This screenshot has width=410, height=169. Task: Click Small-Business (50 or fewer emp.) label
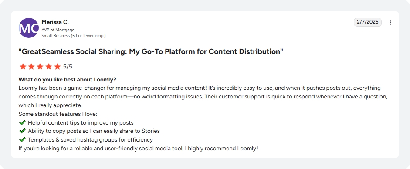[x=74, y=36]
